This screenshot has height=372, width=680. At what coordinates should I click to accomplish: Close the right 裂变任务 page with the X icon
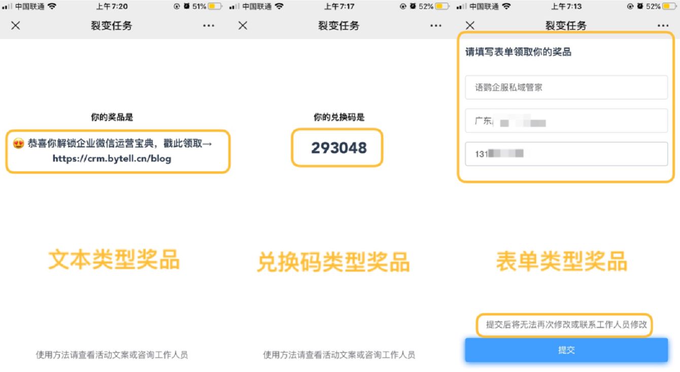tap(470, 25)
